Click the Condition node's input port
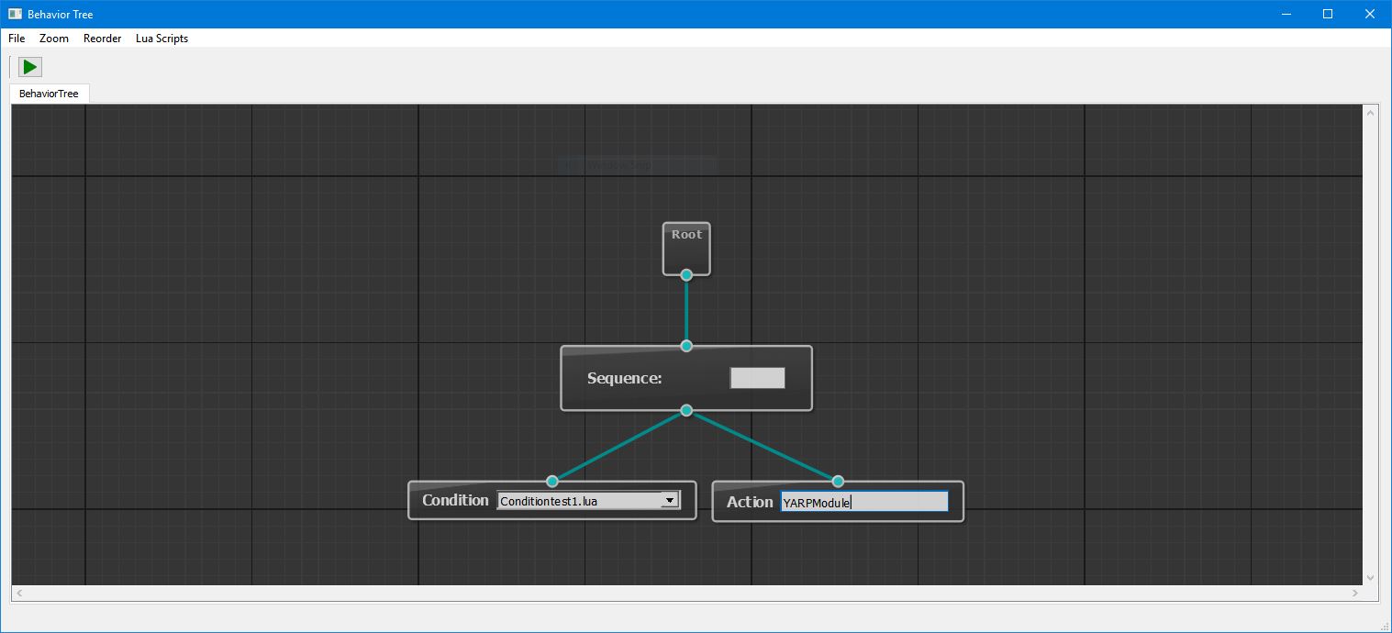The image size is (1392, 633). point(552,481)
